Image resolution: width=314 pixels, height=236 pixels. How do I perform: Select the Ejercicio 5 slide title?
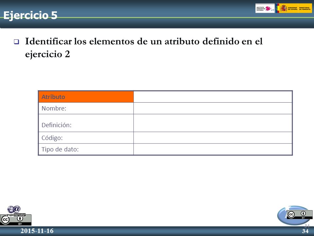point(30,15)
